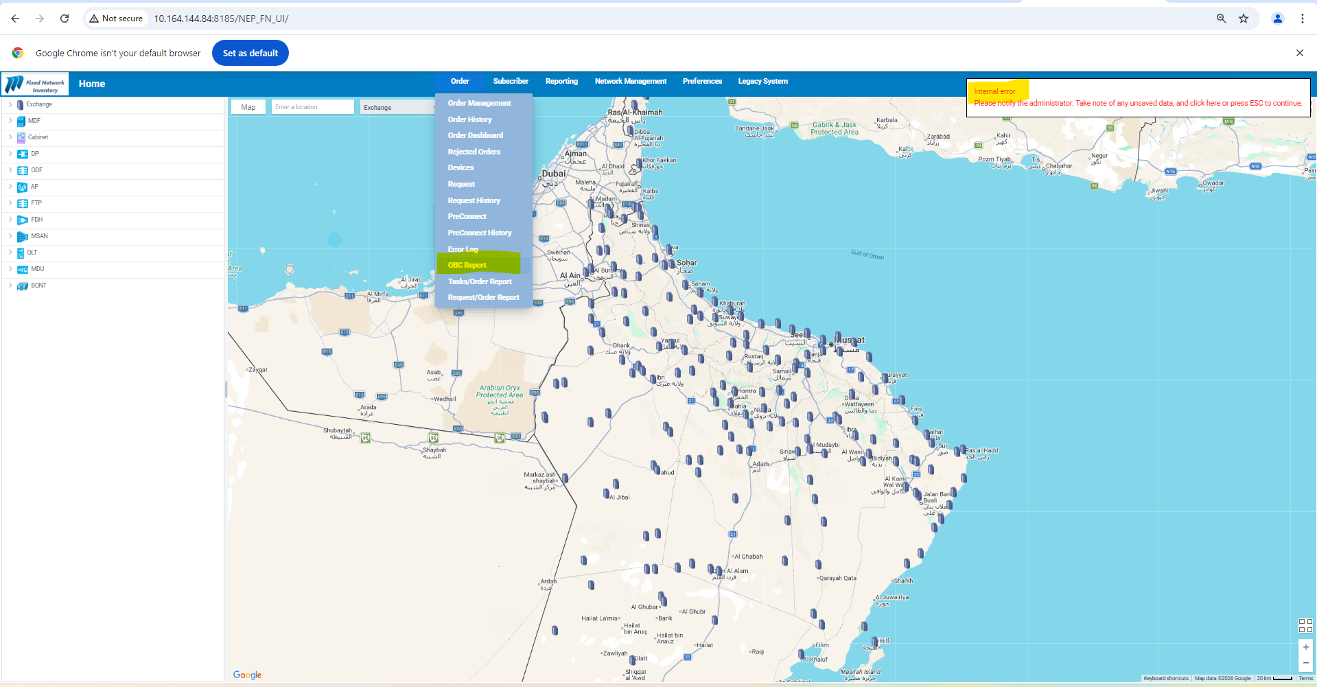Click the FDH icon in sidebar
Screen dimensions: 1317x687
[22, 220]
